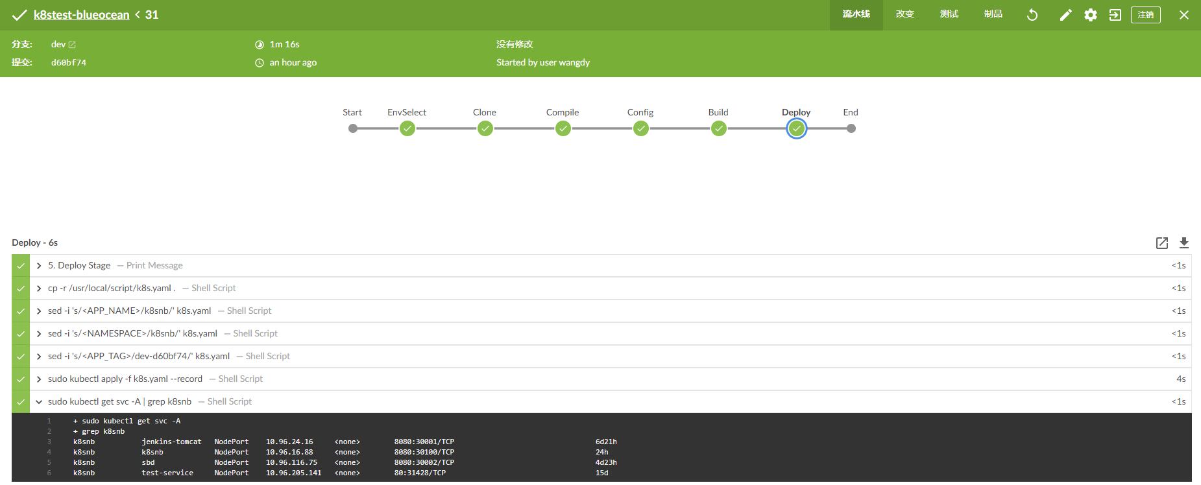The image size is (1201, 485).
Task: Expand the cp -r k8s.yaml step
Action: [x=39, y=289]
